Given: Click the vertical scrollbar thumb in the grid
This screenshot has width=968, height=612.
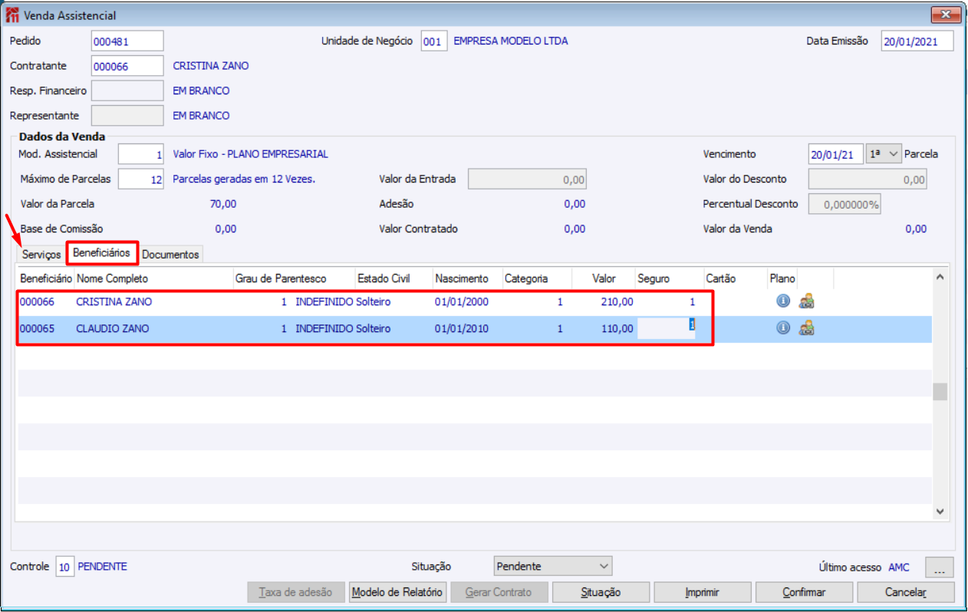Looking at the screenshot, I should (x=940, y=392).
